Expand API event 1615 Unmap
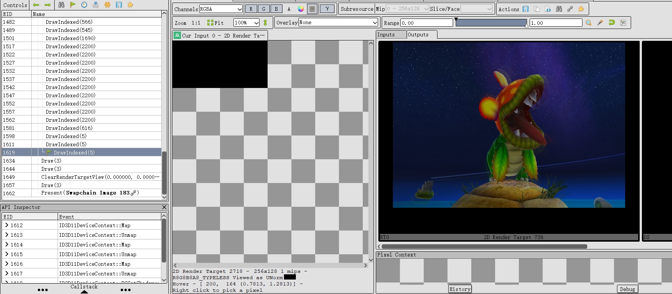 pos(7,254)
